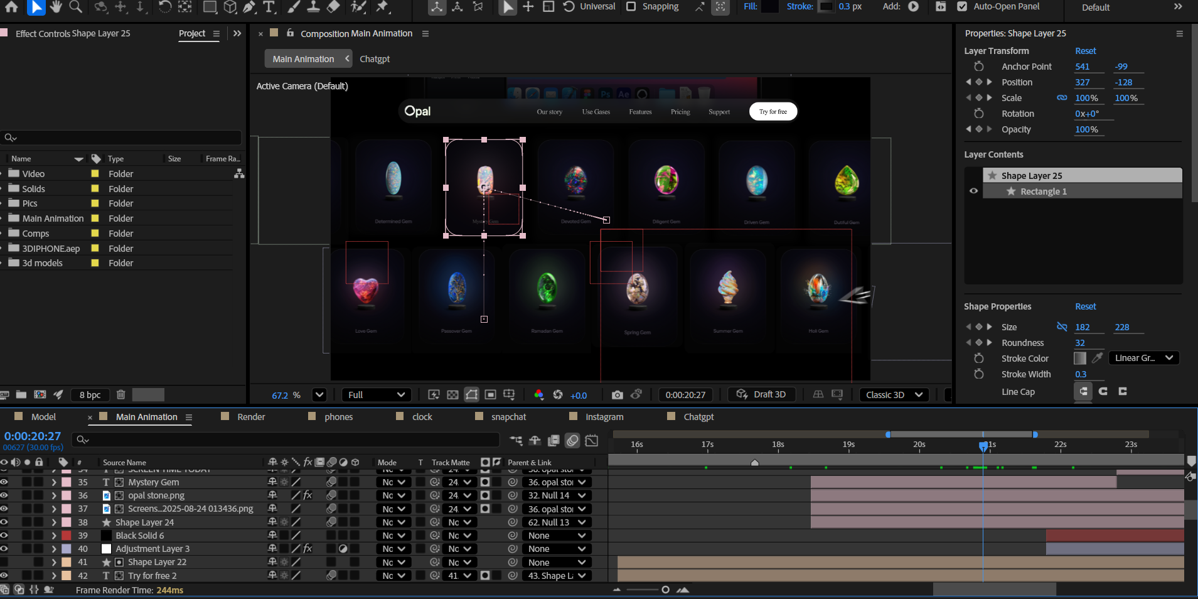Switch to the Render timeline tab
Viewport: 1198px width, 599px height.
click(x=251, y=417)
